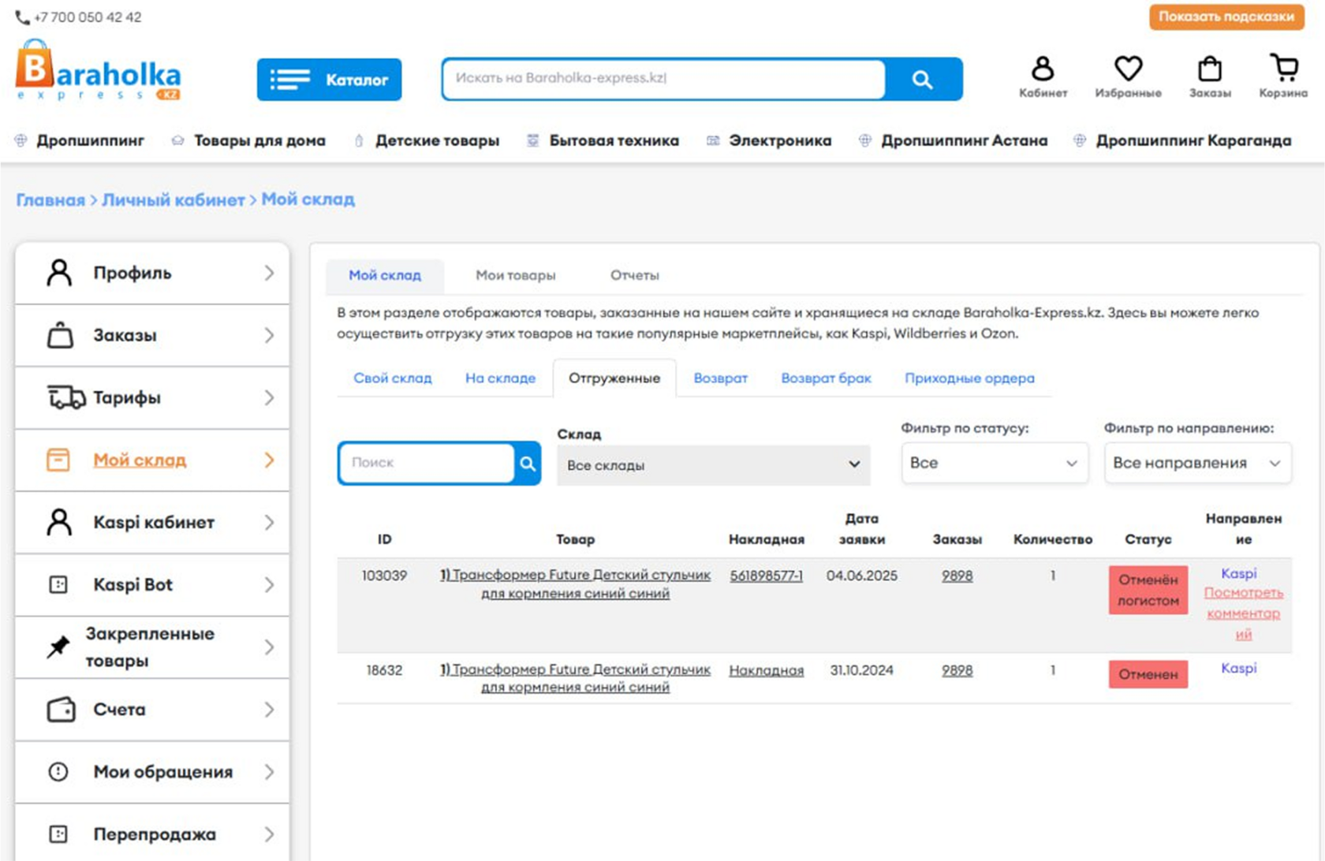1325x861 pixels.
Task: Click the Счета wallet icon in sidebar
Action: click(x=61, y=710)
